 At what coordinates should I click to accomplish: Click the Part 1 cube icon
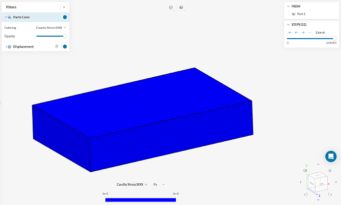coord(294,14)
